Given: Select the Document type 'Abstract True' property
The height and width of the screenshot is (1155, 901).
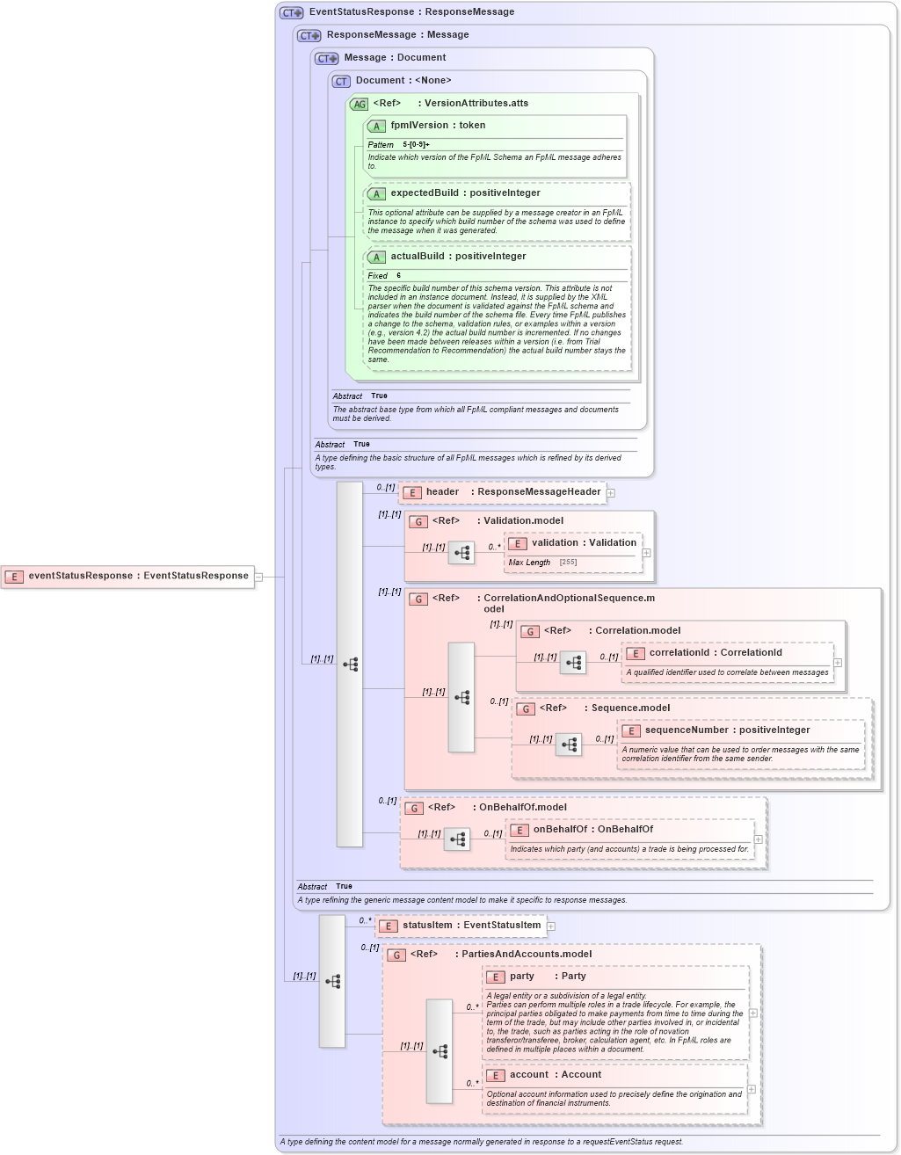Looking at the screenshot, I should pyautogui.click(x=360, y=396).
